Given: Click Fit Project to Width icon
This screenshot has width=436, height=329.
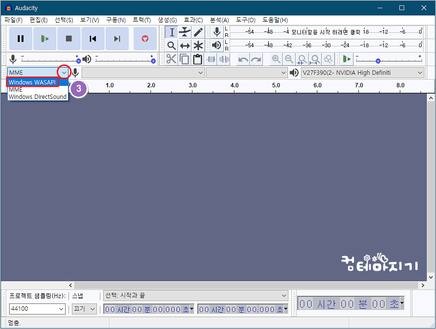Looking at the screenshot, I should tap(315, 59).
